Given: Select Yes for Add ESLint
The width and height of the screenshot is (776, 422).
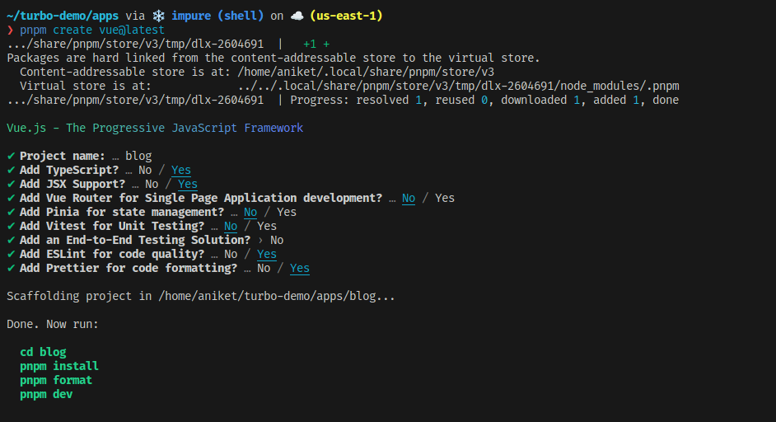Looking at the screenshot, I should tap(267, 254).
